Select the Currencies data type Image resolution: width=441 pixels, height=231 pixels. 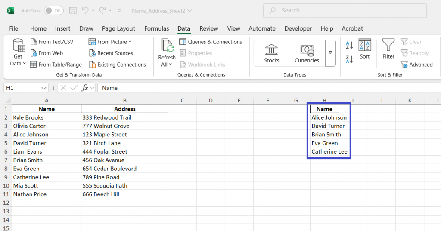pos(307,53)
